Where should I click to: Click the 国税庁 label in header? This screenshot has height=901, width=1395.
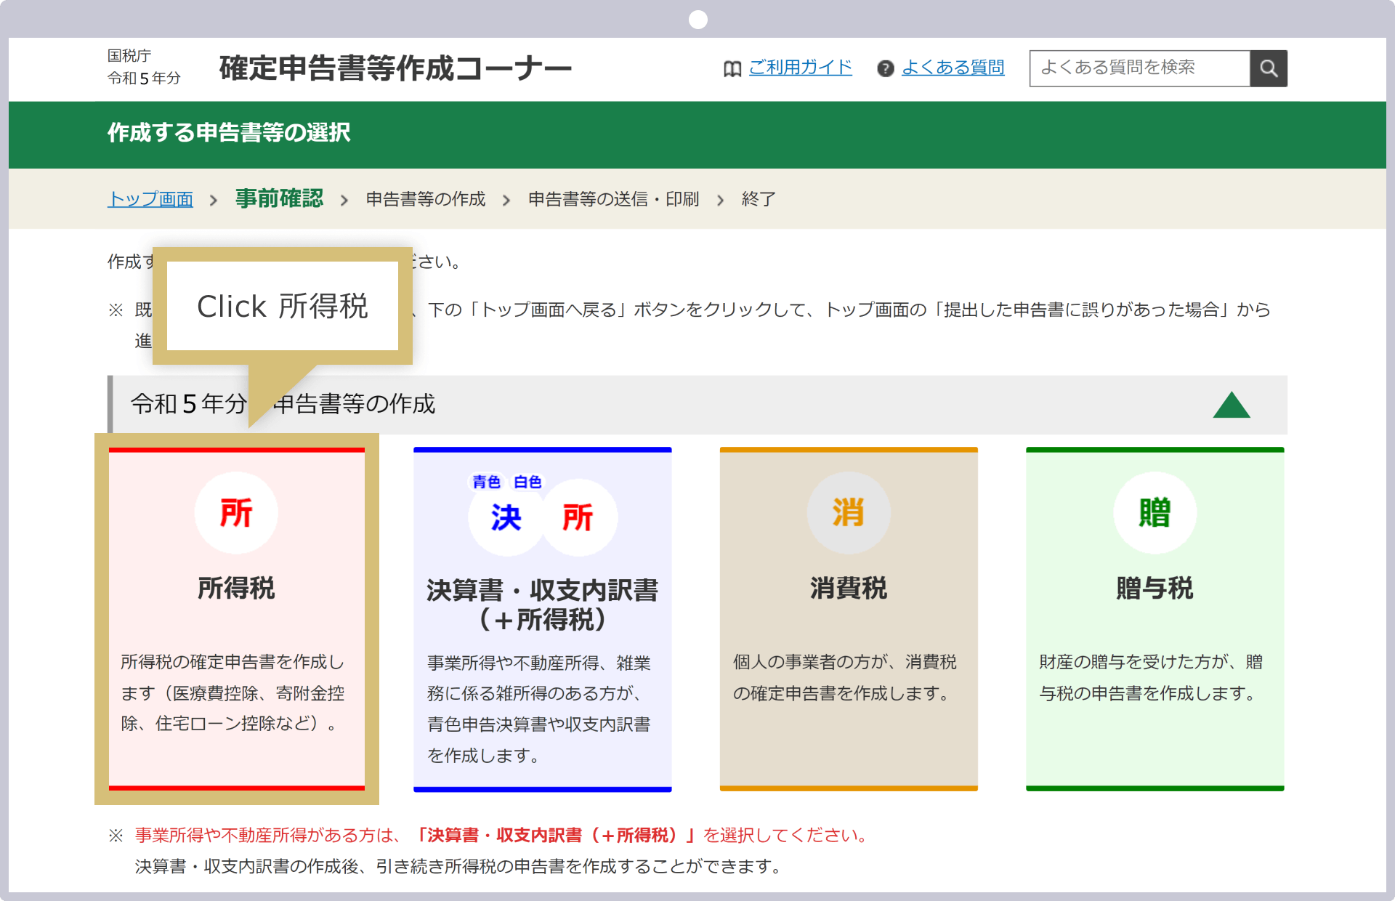[129, 56]
